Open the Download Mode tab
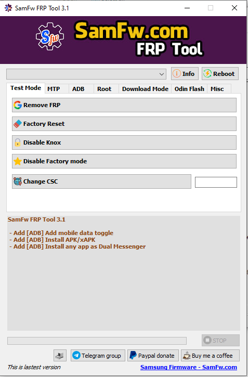248x377 pixels. (x=145, y=89)
